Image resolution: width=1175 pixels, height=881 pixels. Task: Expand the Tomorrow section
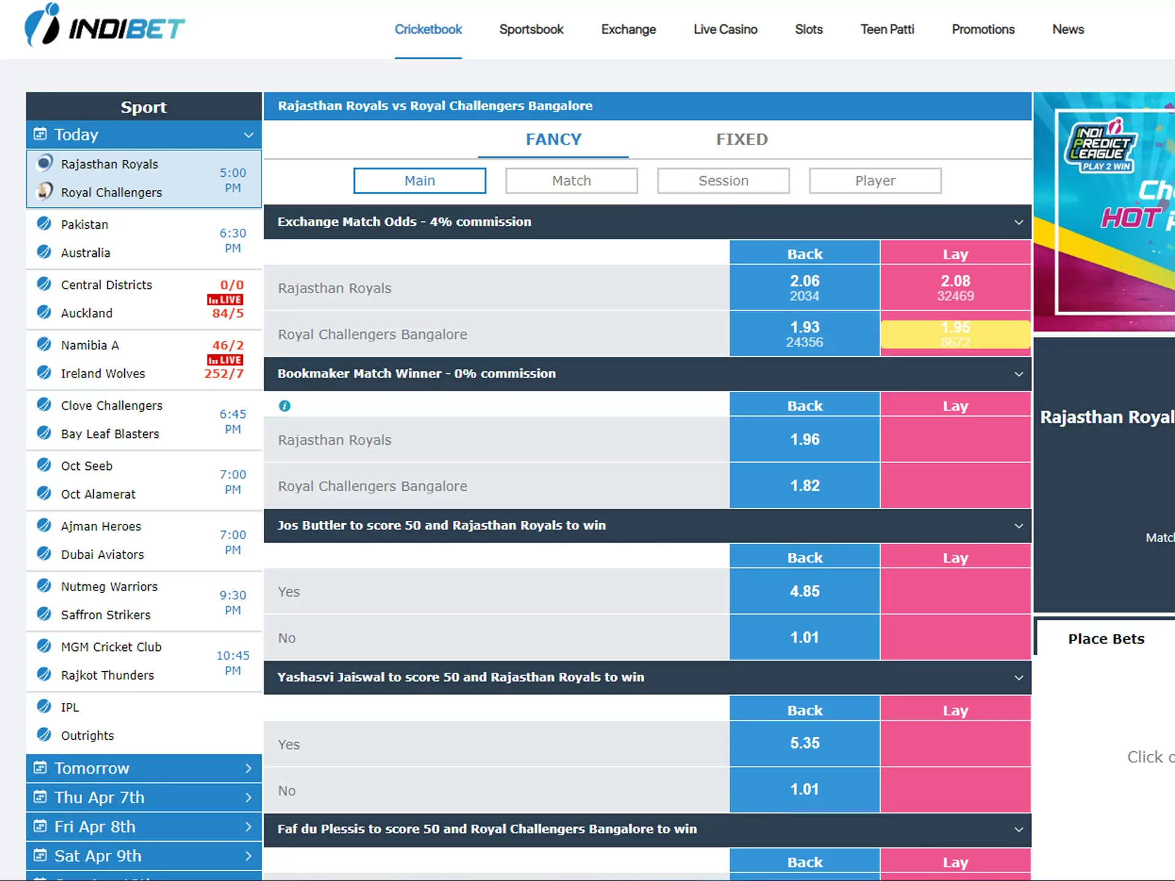pos(248,768)
